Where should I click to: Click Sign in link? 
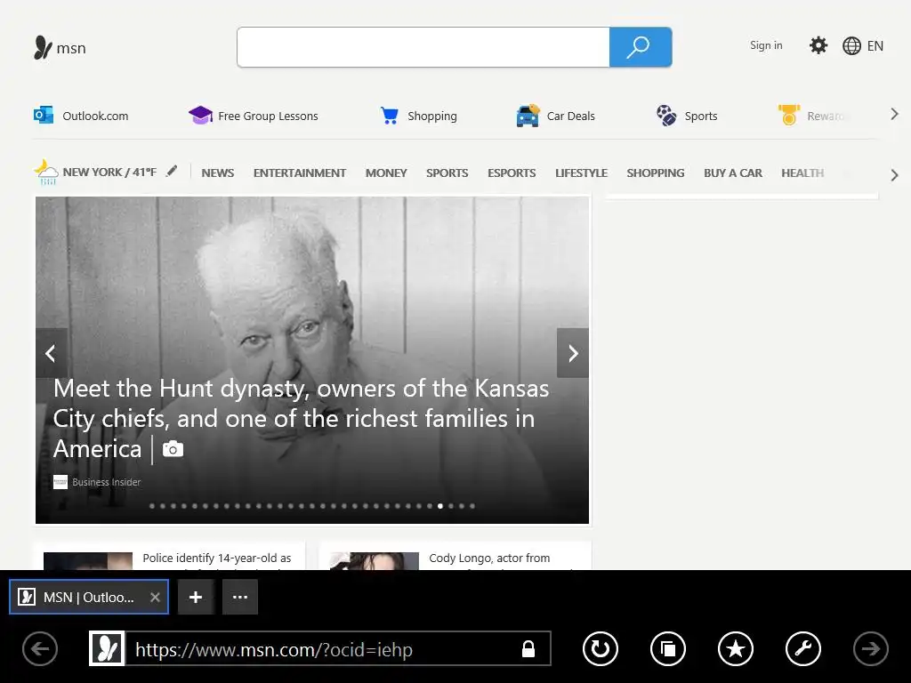tap(766, 45)
